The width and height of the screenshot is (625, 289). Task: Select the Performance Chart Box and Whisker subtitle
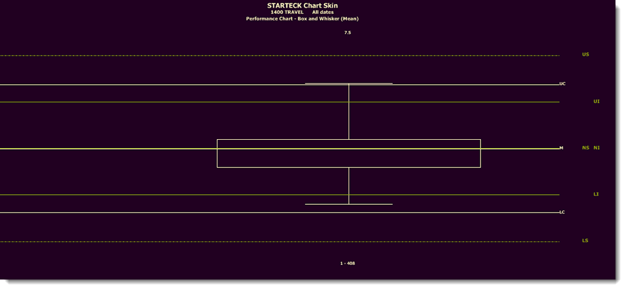pos(302,19)
